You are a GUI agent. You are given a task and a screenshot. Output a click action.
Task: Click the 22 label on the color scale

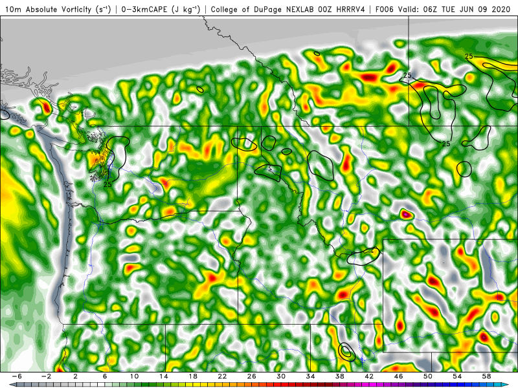pyautogui.click(x=222, y=376)
